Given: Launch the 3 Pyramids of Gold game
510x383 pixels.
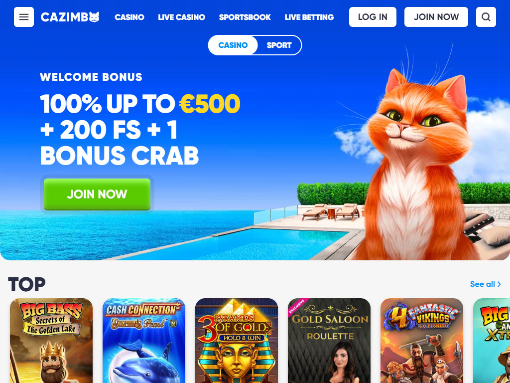Looking at the screenshot, I should 237,340.
